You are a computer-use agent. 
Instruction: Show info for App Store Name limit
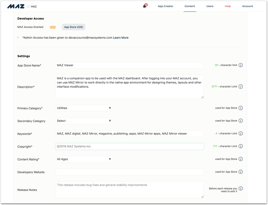click(x=241, y=65)
